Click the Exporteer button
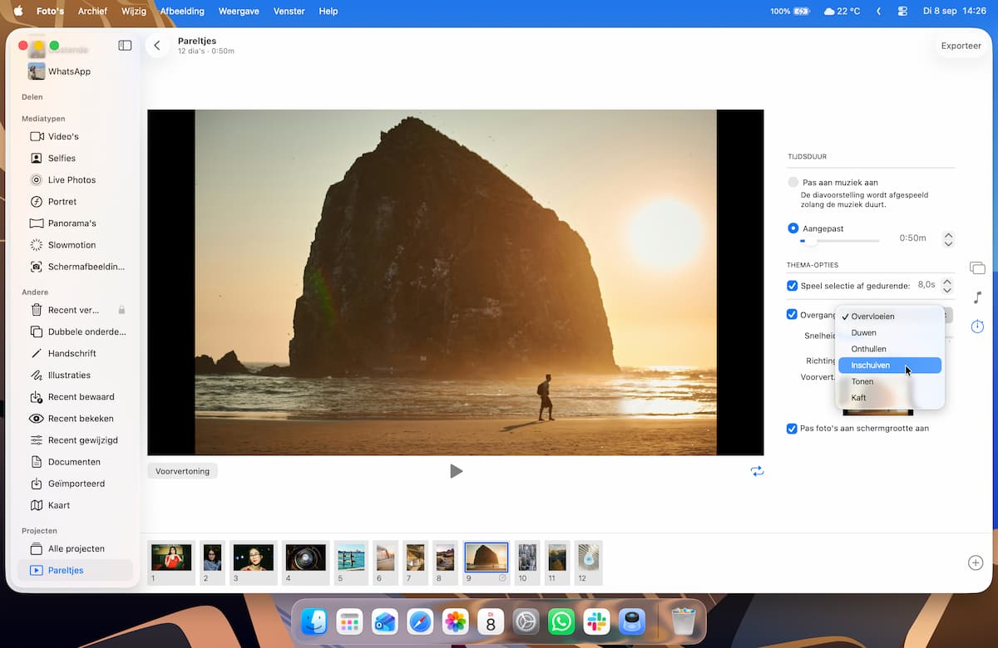Screen dimensions: 998x648 [x=961, y=46]
